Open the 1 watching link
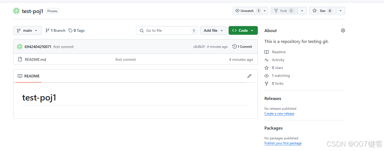 point(277,75)
